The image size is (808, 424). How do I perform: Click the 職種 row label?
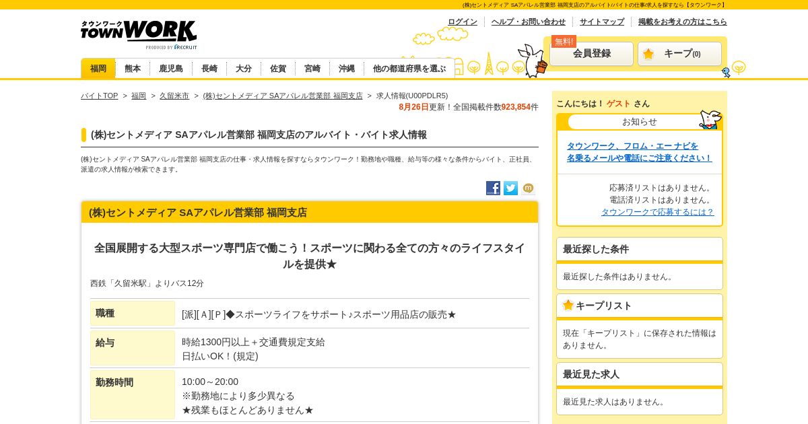coord(133,314)
